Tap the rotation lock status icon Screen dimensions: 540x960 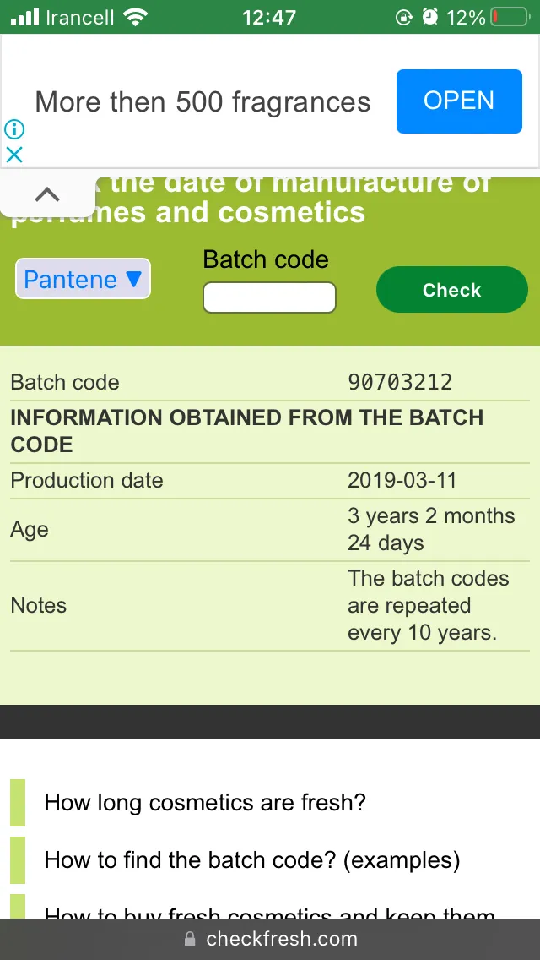(404, 17)
